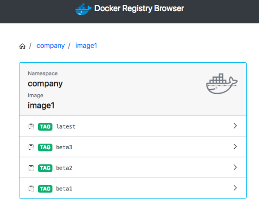
Task: Open the beta1 tag entry
Action: tap(133, 188)
